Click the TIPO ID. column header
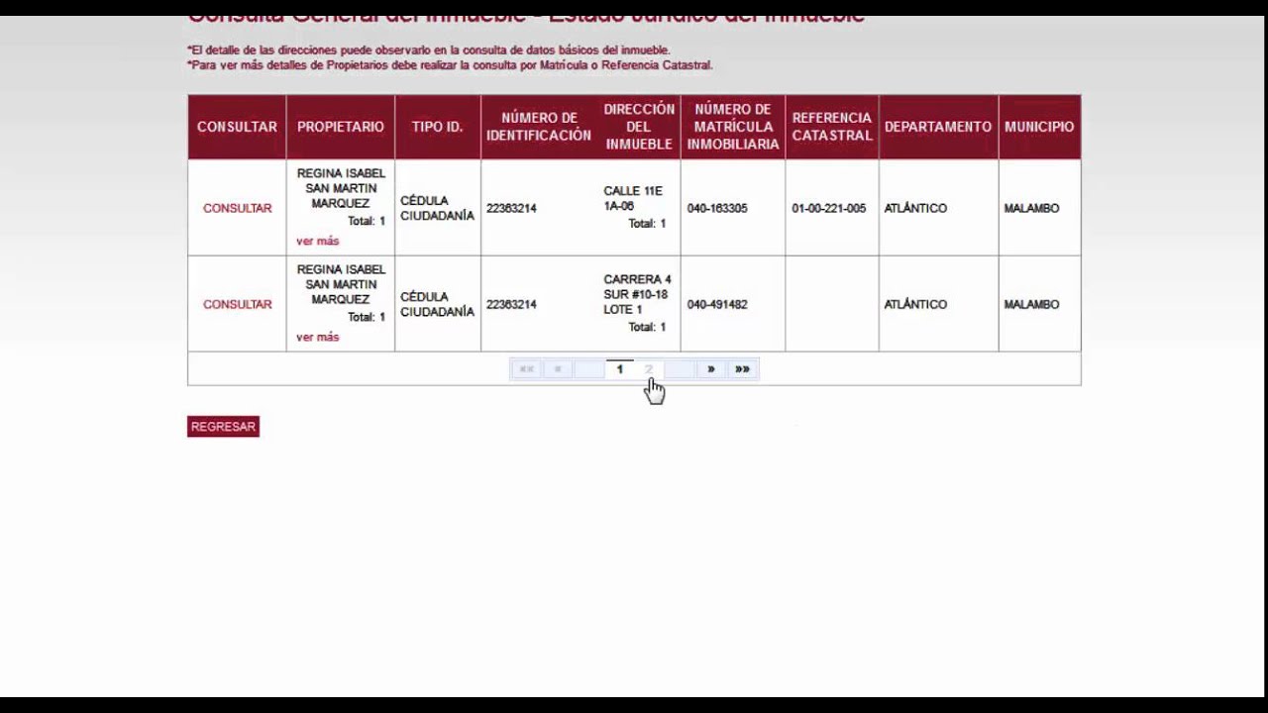Image resolution: width=1268 pixels, height=713 pixels. [x=438, y=127]
